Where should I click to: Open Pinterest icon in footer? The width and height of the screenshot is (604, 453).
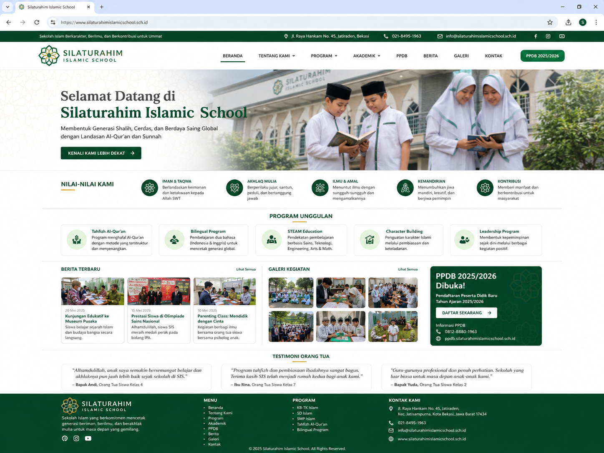tap(65, 438)
